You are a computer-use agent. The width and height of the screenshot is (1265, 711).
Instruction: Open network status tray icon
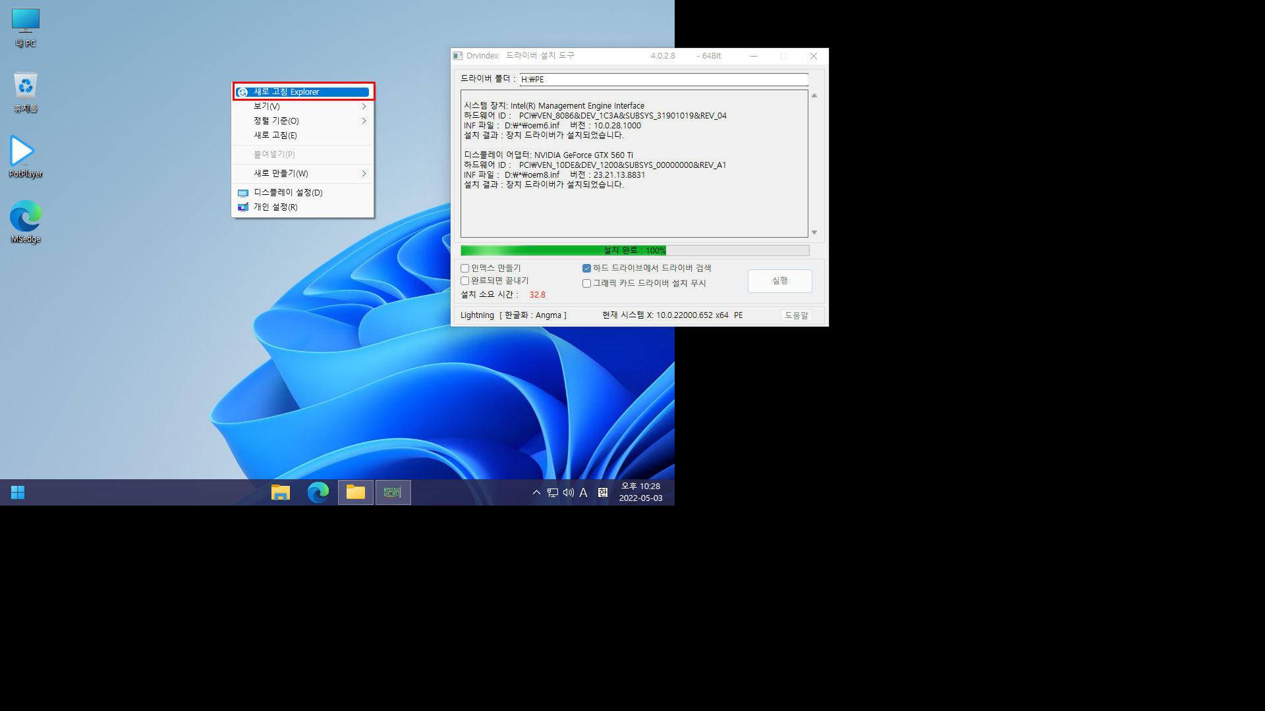[x=553, y=492]
